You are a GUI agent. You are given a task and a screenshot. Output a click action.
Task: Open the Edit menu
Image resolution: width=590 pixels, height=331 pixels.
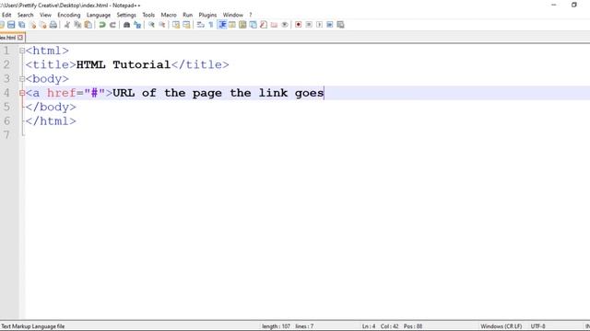[6, 15]
